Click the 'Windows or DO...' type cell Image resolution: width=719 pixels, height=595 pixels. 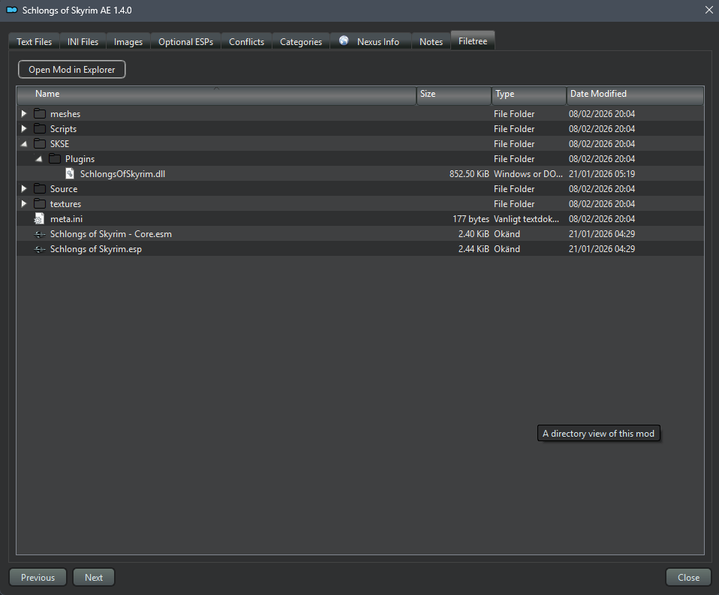(x=528, y=174)
